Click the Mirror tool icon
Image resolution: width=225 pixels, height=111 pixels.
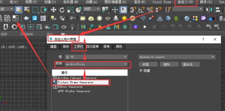coord(209,10)
